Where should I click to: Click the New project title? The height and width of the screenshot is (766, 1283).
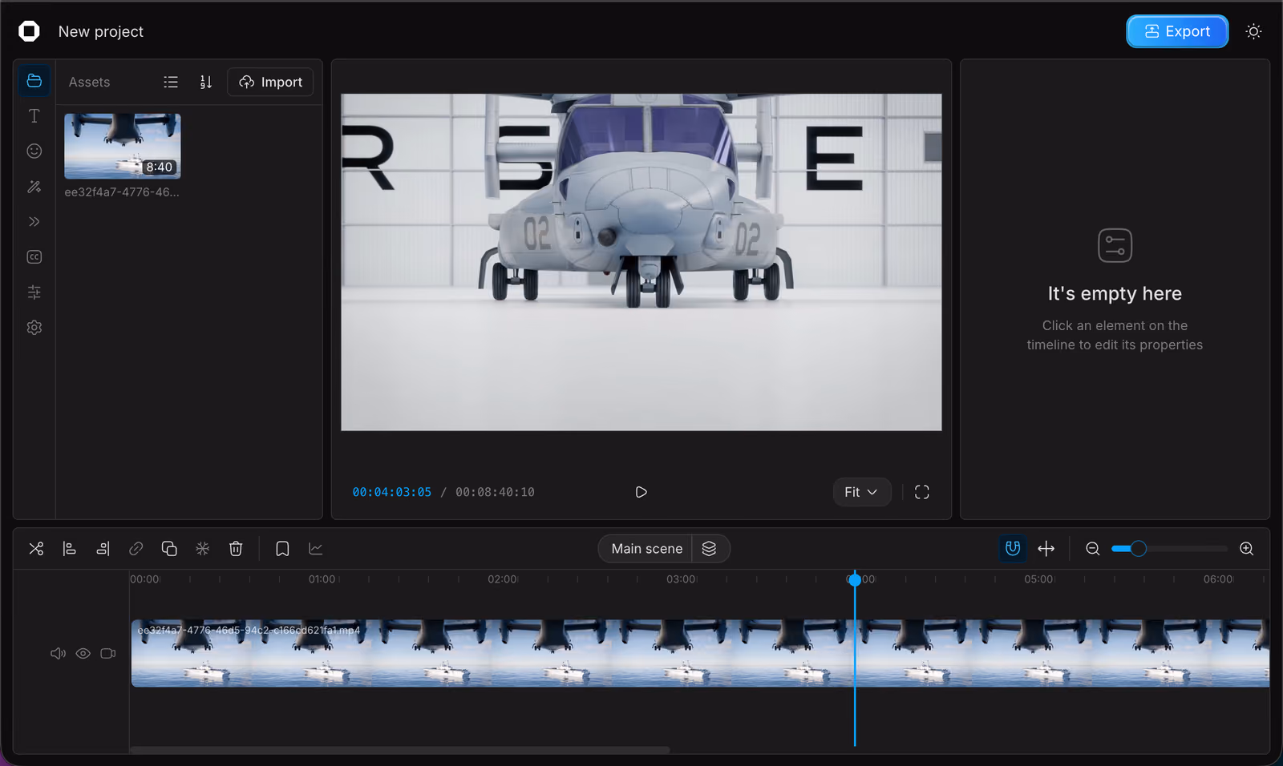point(101,31)
